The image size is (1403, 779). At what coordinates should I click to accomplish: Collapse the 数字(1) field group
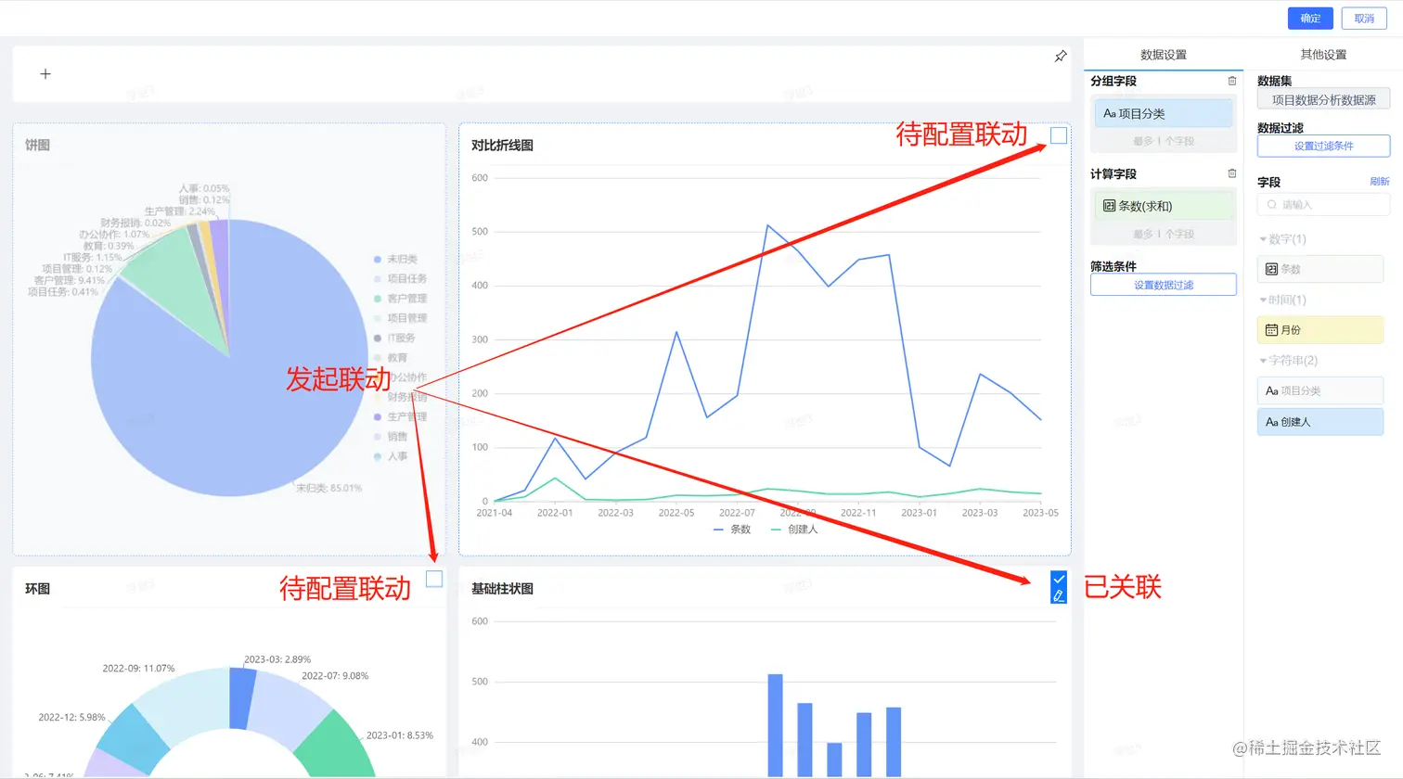click(x=1282, y=239)
